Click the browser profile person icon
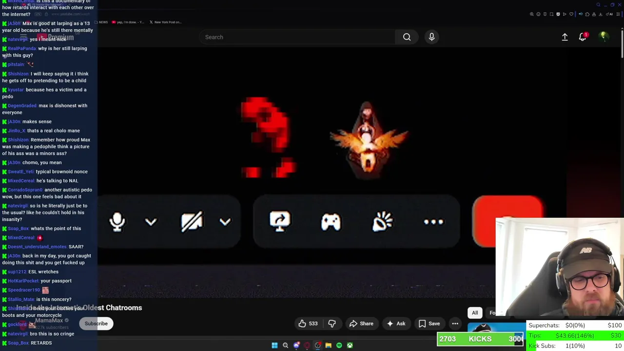 pos(594,14)
